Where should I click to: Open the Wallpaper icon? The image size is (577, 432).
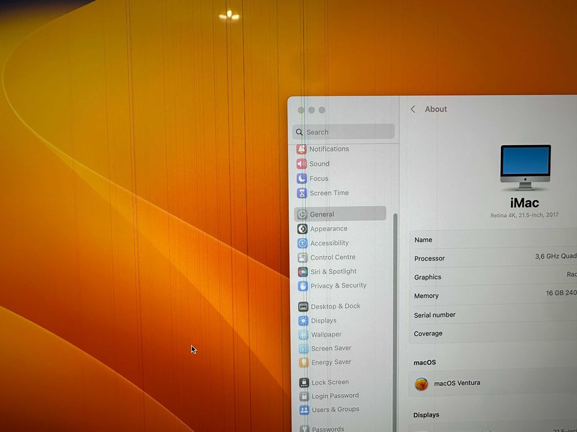click(x=303, y=334)
